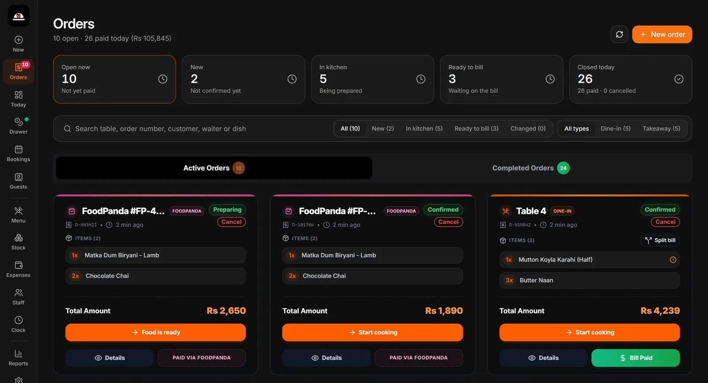View Details of Rs 2,650 order
Viewport: 708px width, 383px height.
click(109, 358)
